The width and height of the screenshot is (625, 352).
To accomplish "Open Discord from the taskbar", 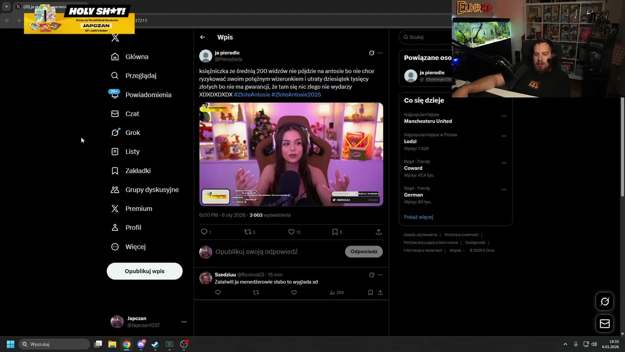I will click(141, 344).
